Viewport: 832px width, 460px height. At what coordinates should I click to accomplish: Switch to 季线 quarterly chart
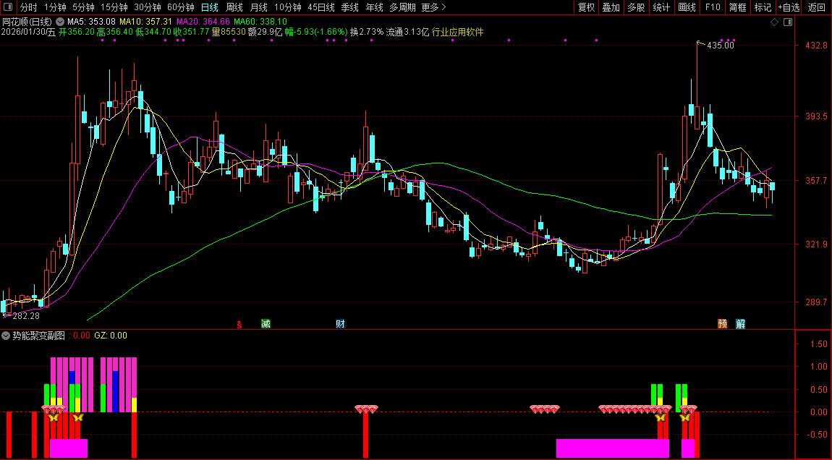point(349,7)
